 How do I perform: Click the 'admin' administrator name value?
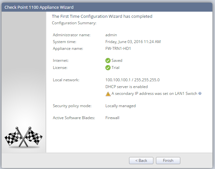coord(111,35)
